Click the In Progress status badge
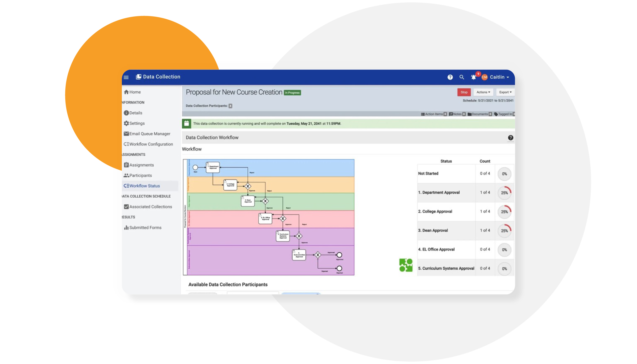637x364 pixels. coord(292,93)
